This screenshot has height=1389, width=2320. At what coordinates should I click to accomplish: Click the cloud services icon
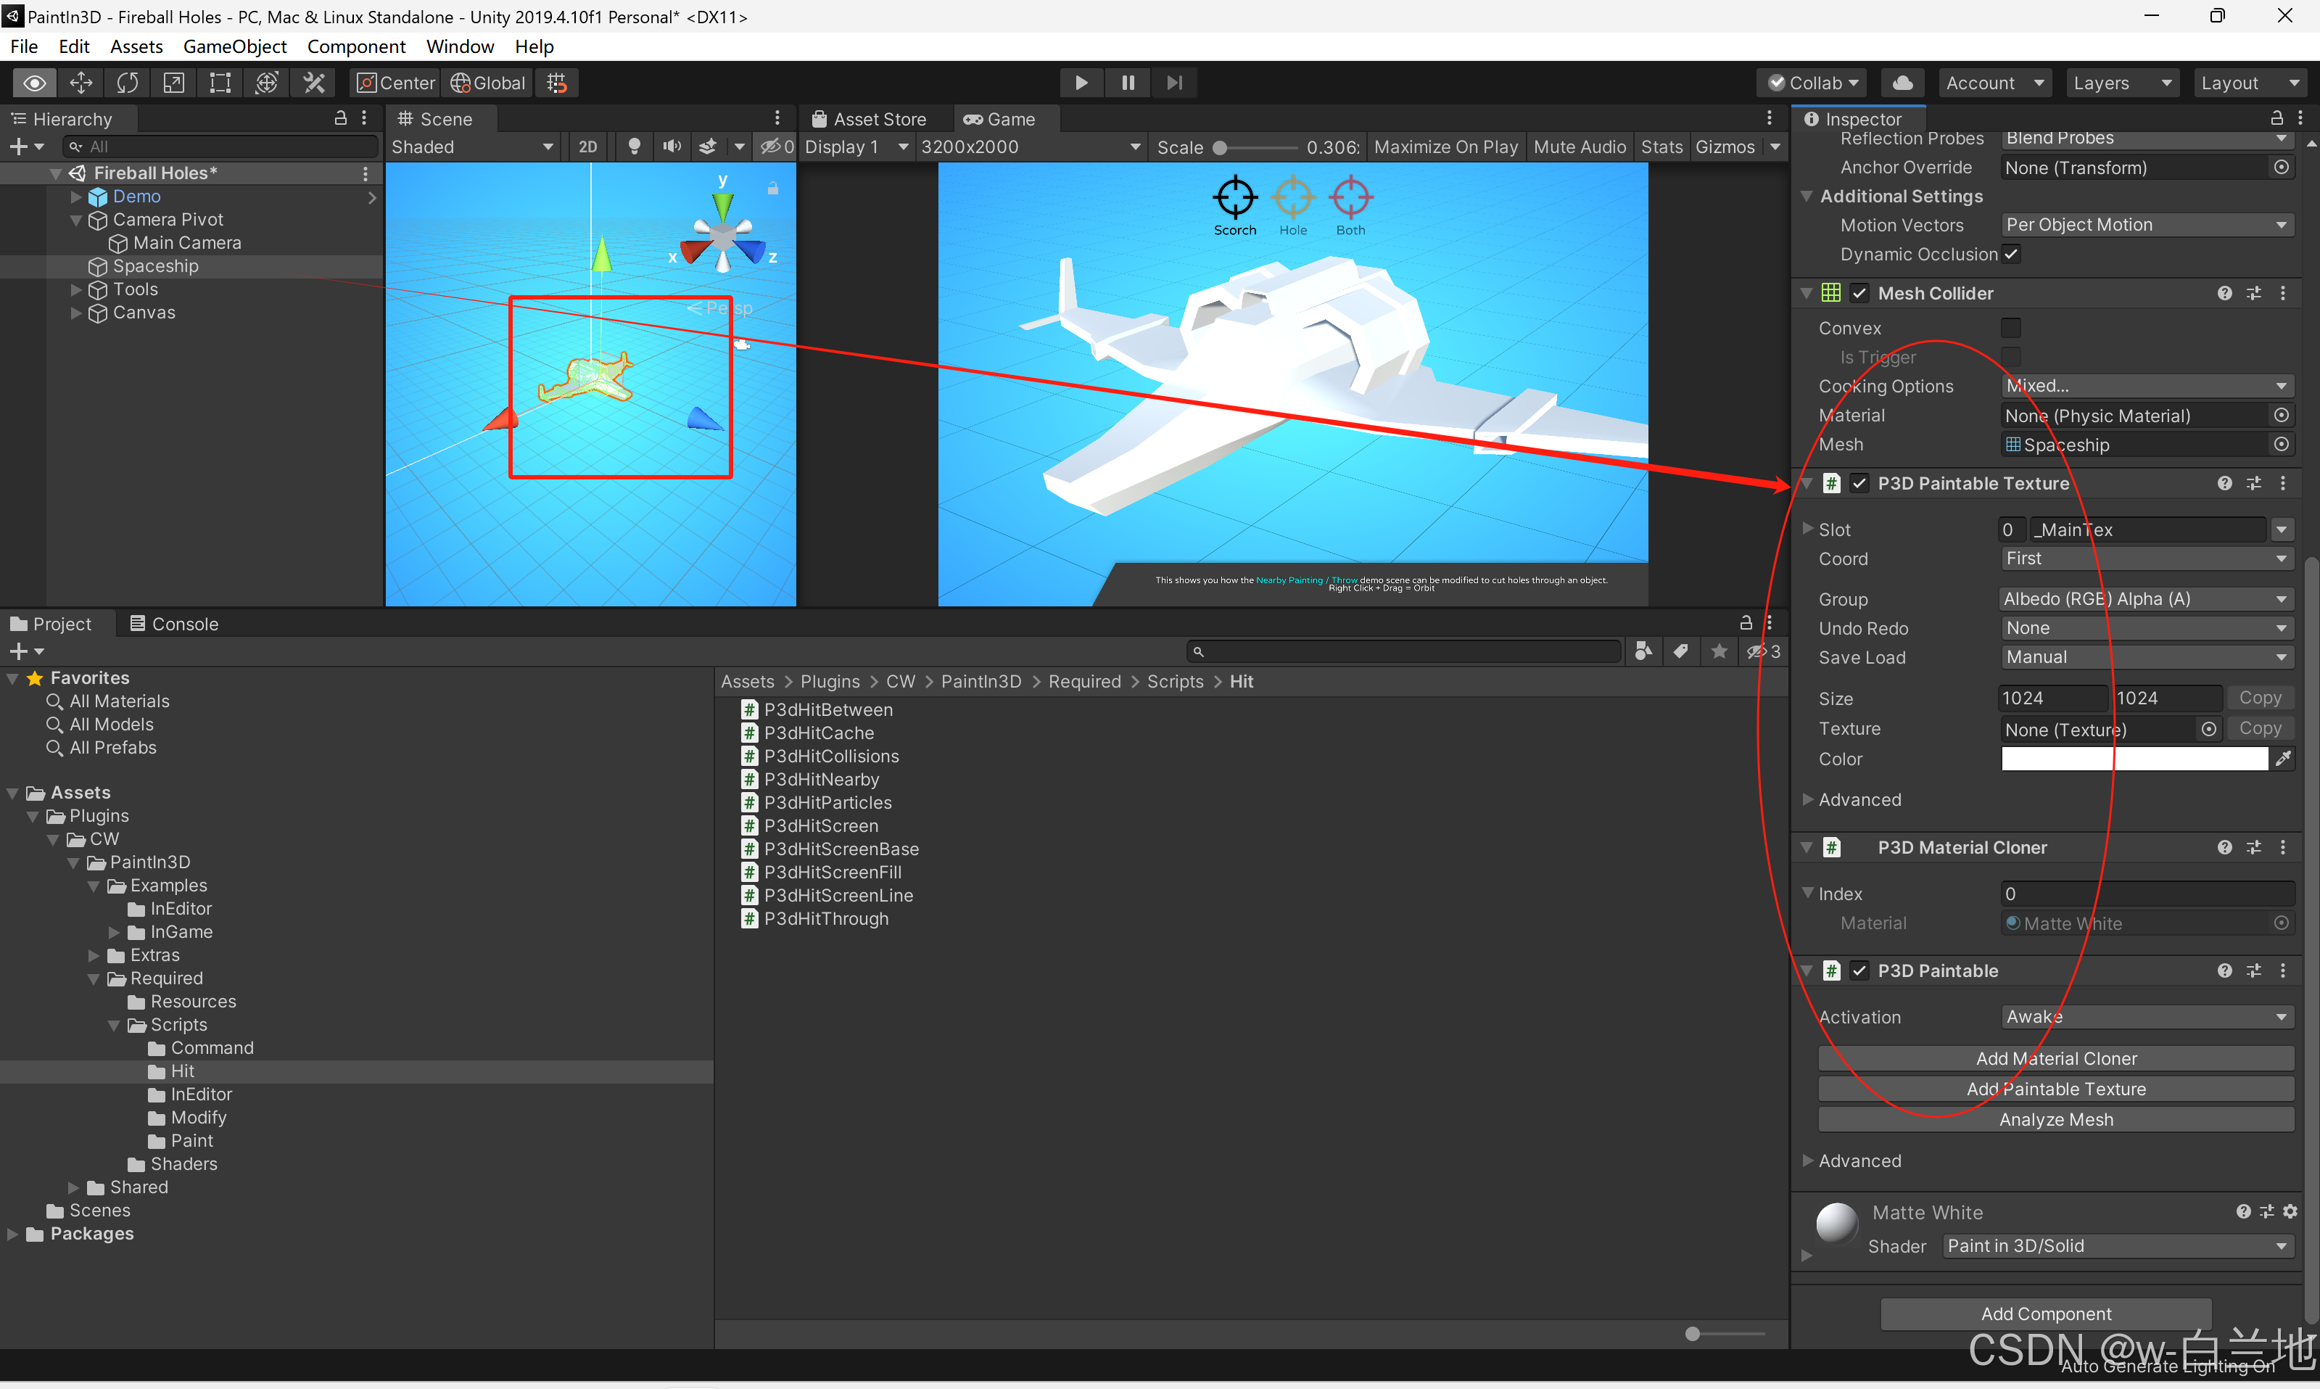click(x=1902, y=83)
